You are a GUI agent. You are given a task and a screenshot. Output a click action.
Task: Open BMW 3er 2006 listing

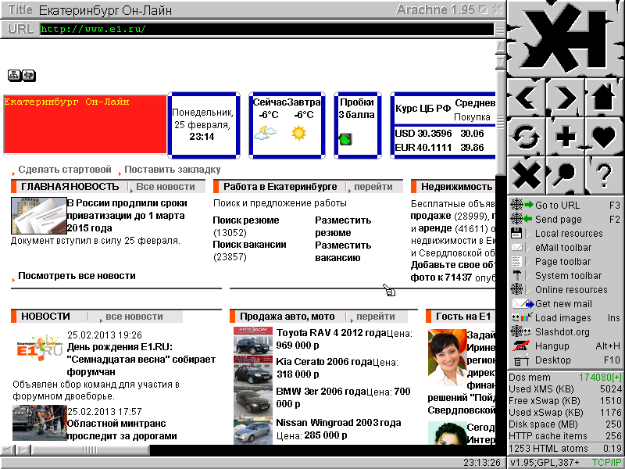pos(321,392)
